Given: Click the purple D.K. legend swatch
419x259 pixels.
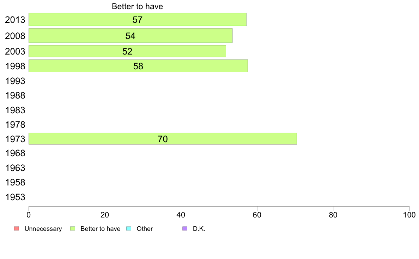Looking at the screenshot, I should click(x=185, y=229).
